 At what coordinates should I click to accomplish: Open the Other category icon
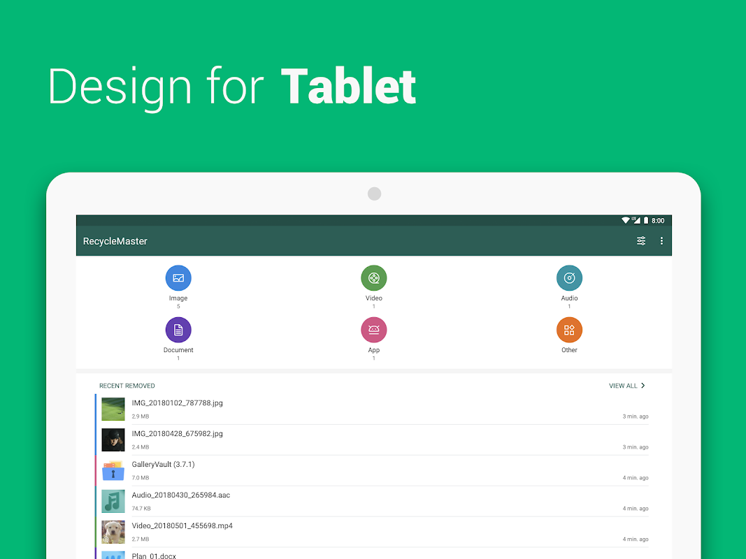(x=570, y=330)
